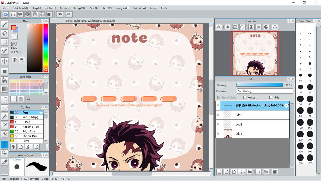321x181 pixels.
Task: Open the add-layer dropdown arrow
Action: 245,172
